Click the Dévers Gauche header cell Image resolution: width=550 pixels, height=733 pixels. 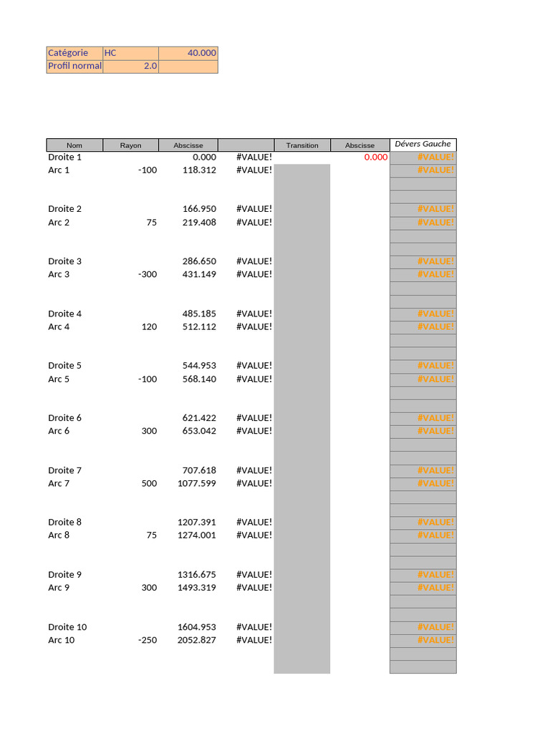pos(423,145)
